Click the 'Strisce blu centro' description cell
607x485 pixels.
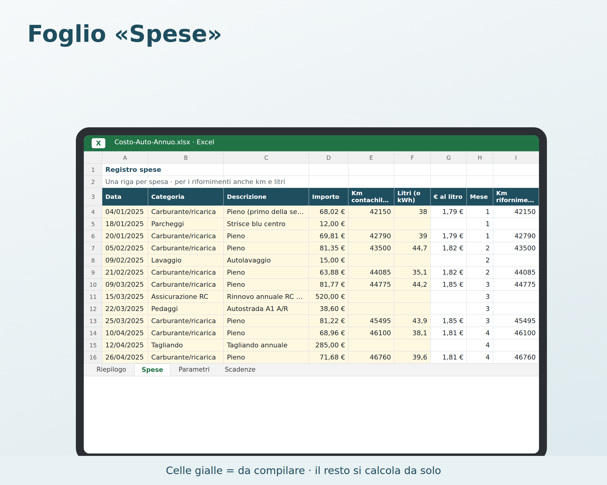coord(266,224)
